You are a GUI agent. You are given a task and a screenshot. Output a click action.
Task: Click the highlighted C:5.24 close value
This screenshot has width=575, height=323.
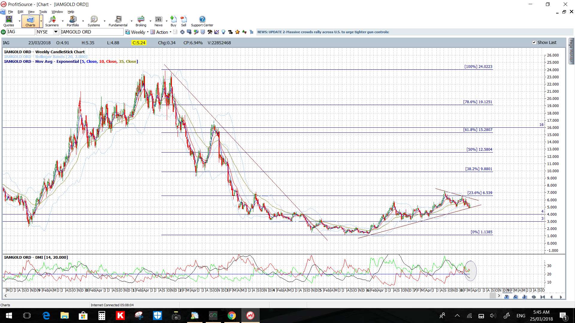coord(139,43)
